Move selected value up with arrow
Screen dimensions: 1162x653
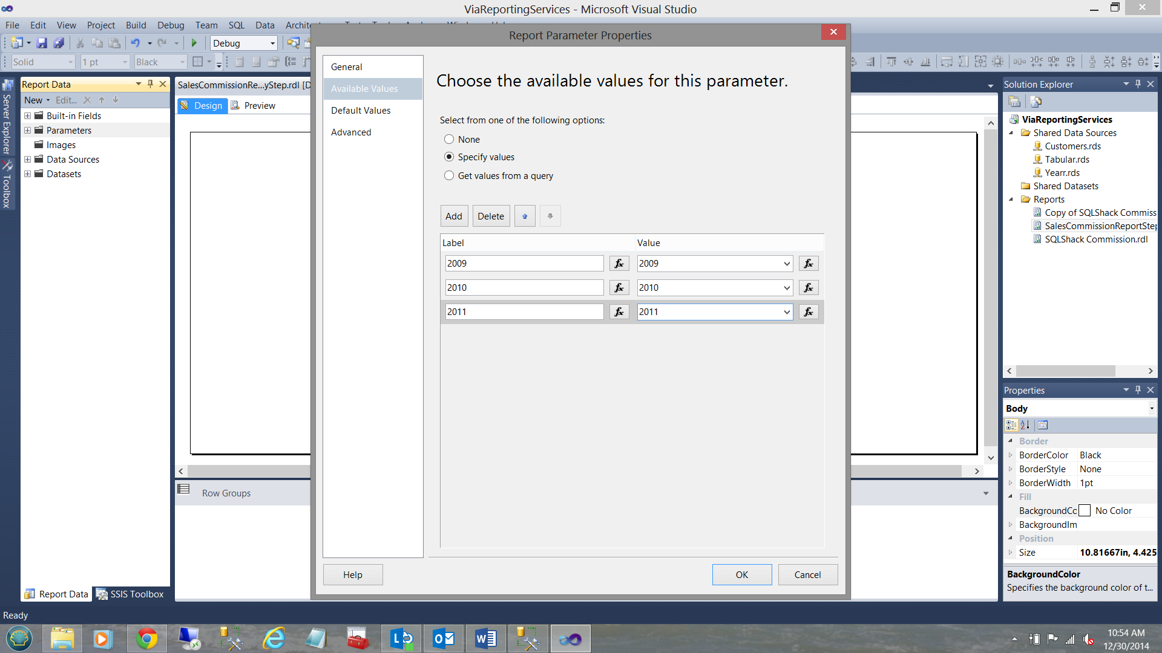[524, 216]
